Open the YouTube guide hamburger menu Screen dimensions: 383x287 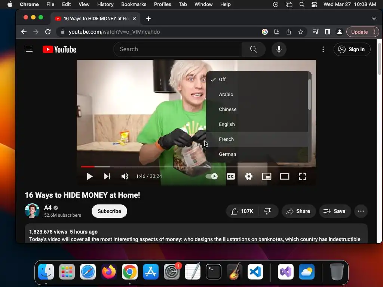tap(29, 49)
